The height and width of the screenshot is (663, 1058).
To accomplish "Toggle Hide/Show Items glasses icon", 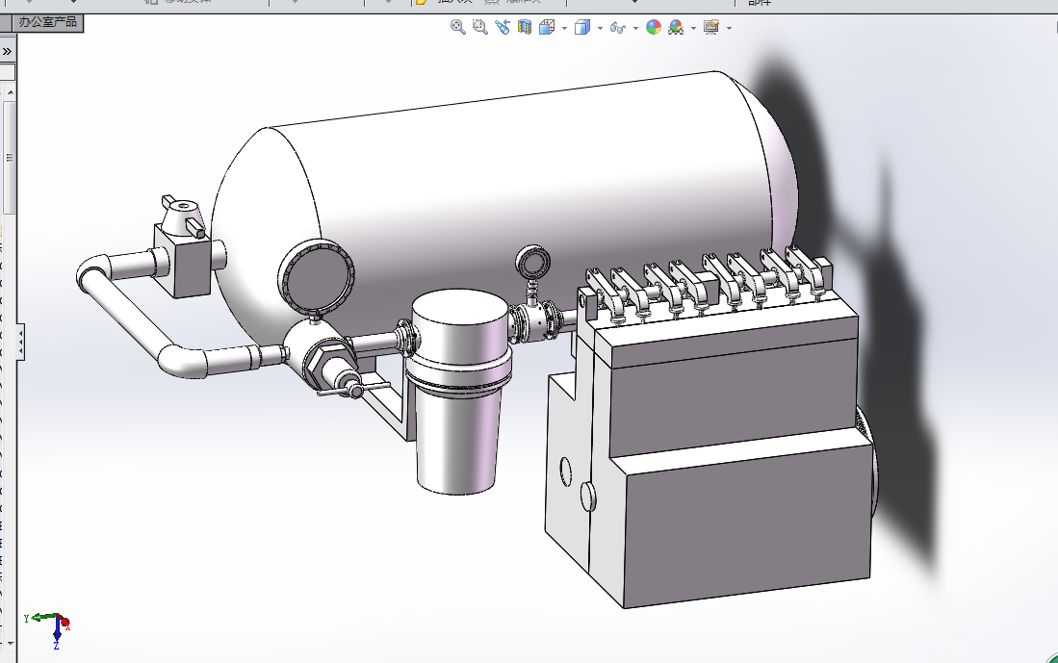I will tap(618, 28).
